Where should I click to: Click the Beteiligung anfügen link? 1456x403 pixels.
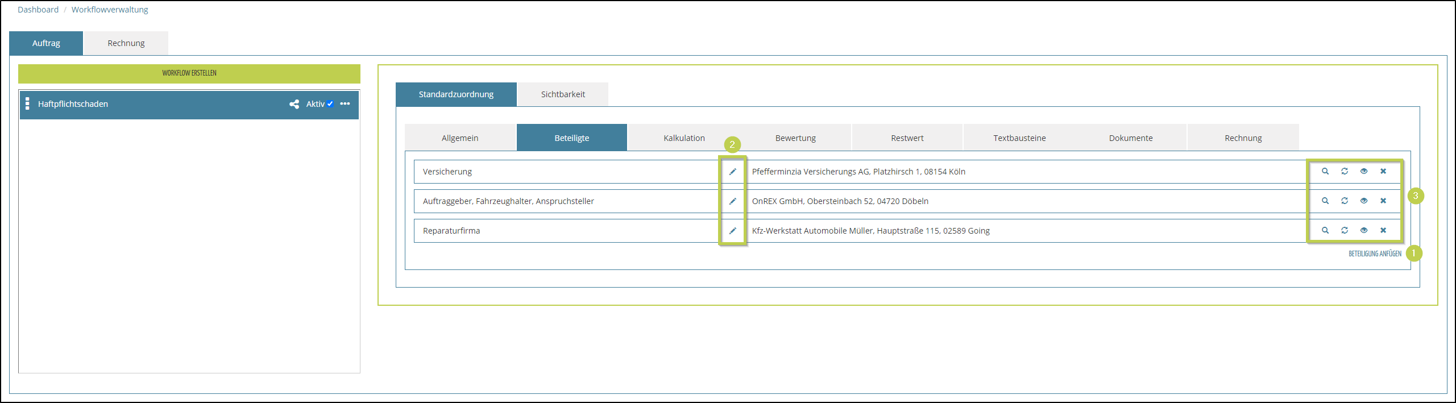click(x=1374, y=254)
